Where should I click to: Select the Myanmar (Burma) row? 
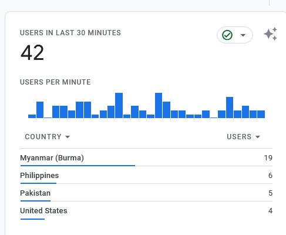point(146,157)
